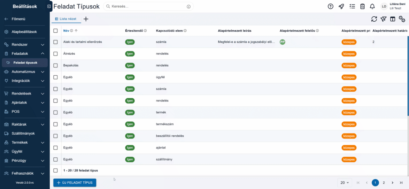Click the rocket quick-start icon

(341, 6)
